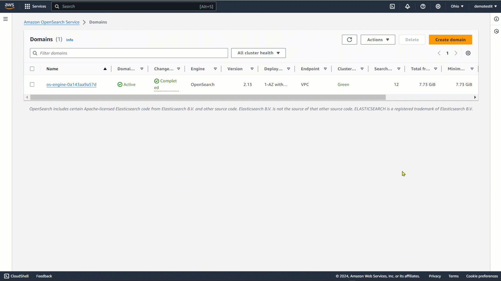Click the Green cluster health value
Screen dimensions: 501x281
[343, 84]
